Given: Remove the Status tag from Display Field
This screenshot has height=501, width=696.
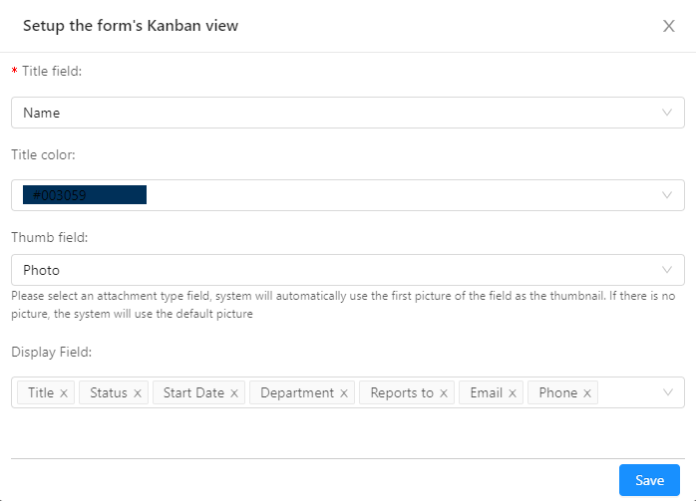Looking at the screenshot, I should [x=138, y=393].
